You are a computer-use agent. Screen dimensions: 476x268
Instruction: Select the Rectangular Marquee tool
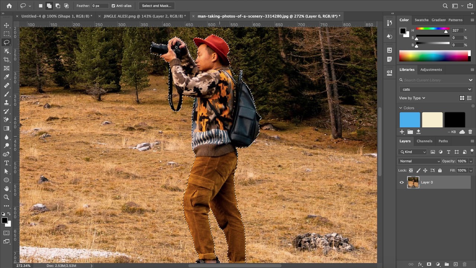[x=6, y=33]
